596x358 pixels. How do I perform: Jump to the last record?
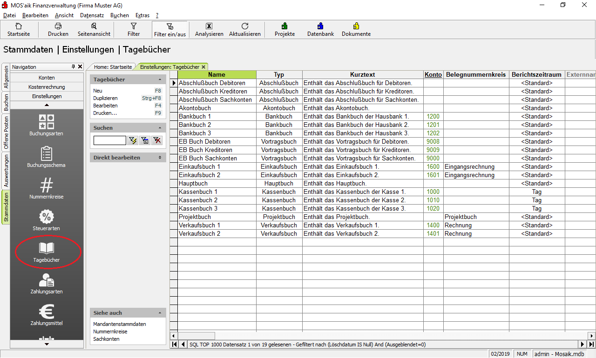point(591,345)
